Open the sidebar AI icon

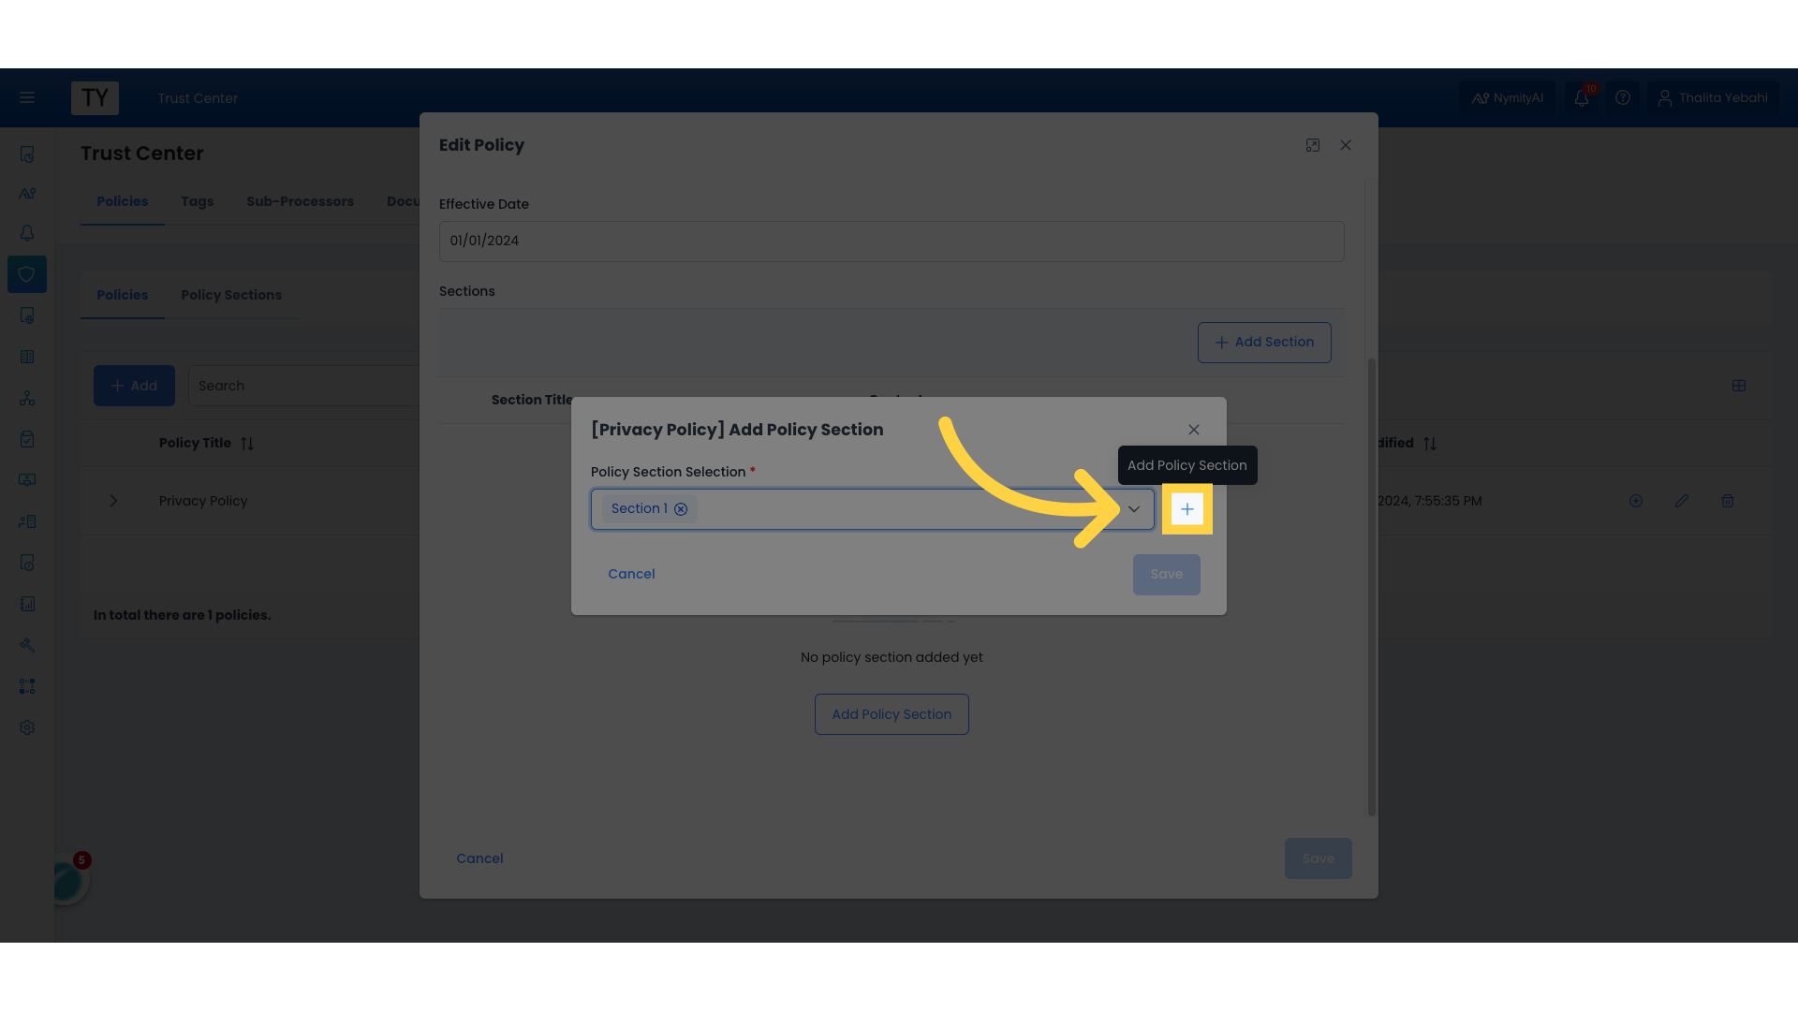tap(27, 194)
